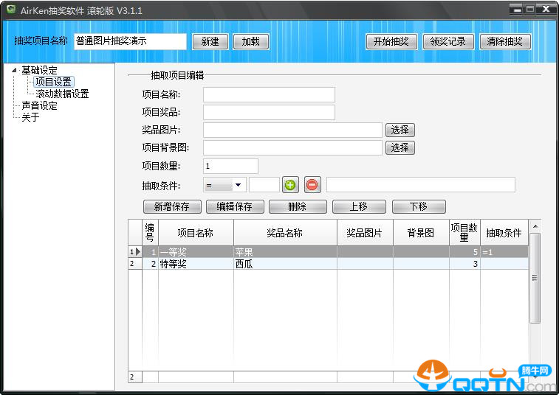
Task: Click the red minus remove-condition icon
Action: point(312,185)
